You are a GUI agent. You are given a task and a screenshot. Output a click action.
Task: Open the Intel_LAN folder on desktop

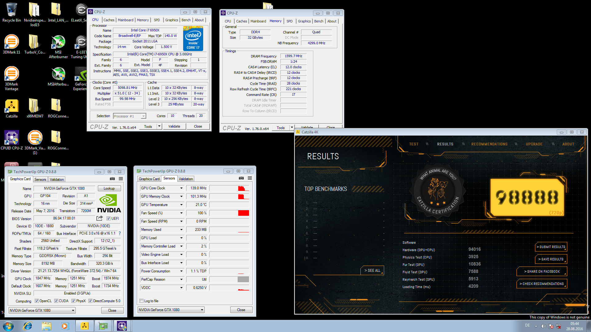pos(58,12)
